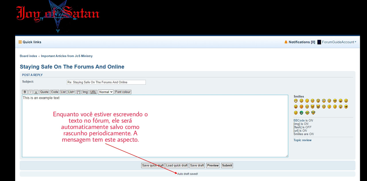Insert the bearded uber geek smiley
This screenshot has width=367, height=181.
click(313, 113)
